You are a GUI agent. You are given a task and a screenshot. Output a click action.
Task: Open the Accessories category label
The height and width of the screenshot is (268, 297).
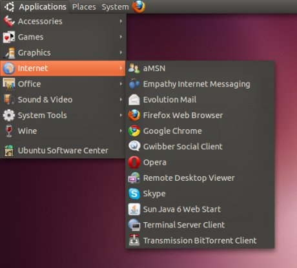coord(40,21)
